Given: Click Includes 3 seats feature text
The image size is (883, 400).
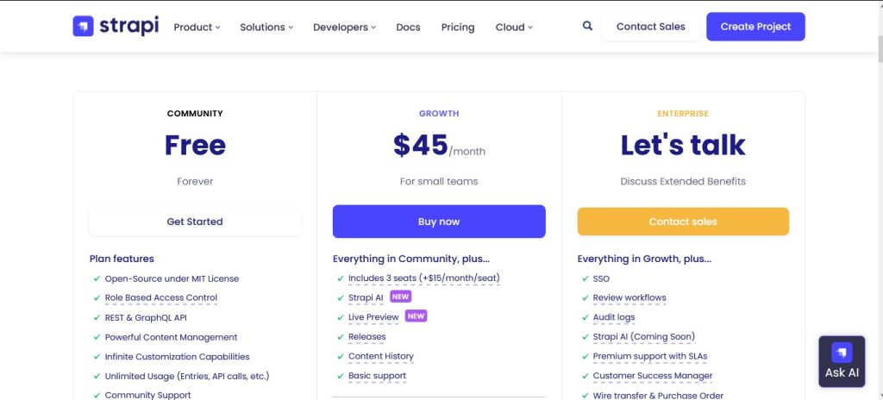Looking at the screenshot, I should tap(424, 278).
